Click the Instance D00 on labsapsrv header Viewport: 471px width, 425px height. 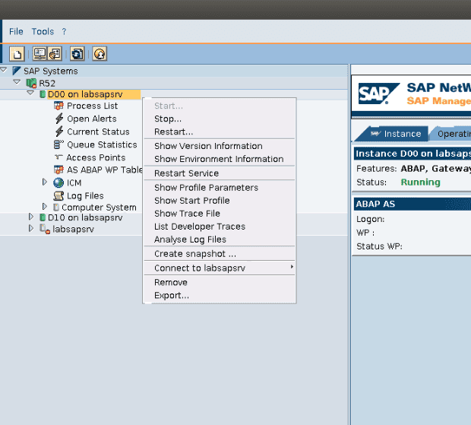[x=413, y=154]
